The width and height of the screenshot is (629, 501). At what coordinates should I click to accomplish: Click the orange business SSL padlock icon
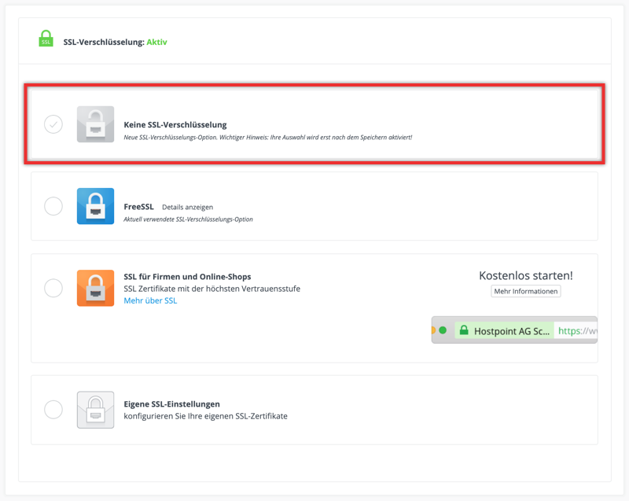tap(95, 288)
